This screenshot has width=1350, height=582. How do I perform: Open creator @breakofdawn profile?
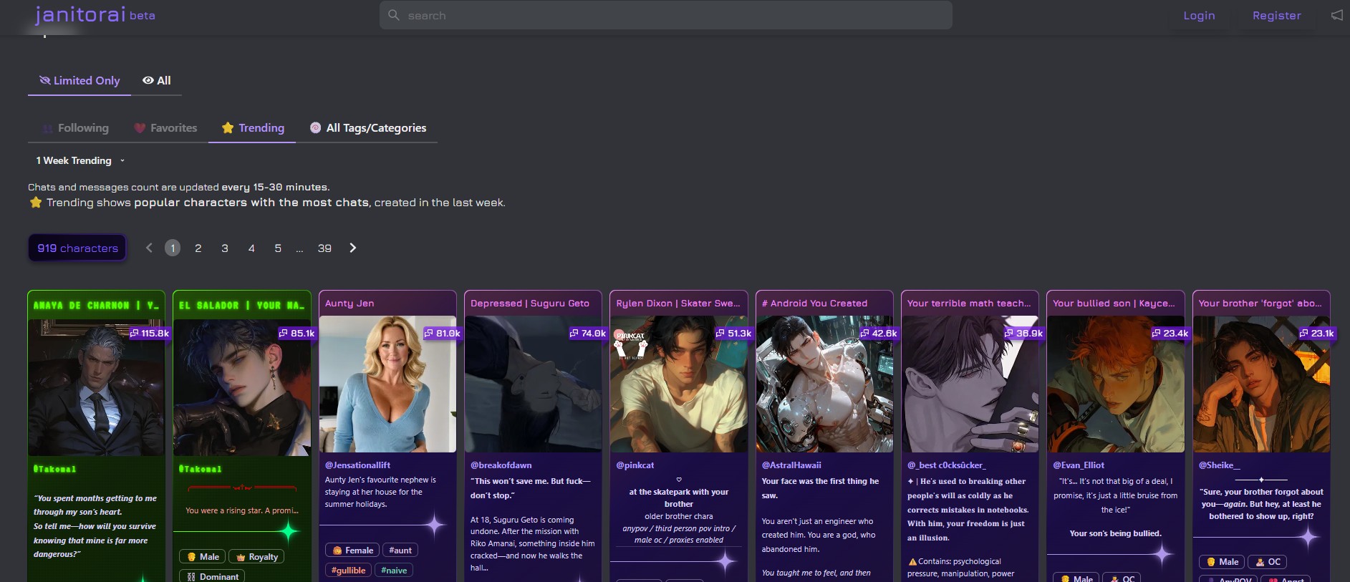(501, 465)
